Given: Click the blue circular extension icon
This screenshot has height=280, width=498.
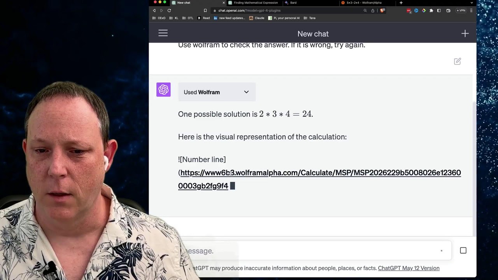Looking at the screenshot, I should 416,10.
